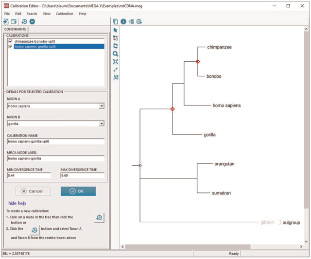The height and width of the screenshot is (259, 311).
Task: Select the arrow pointer tool
Action: pyautogui.click(x=116, y=30)
